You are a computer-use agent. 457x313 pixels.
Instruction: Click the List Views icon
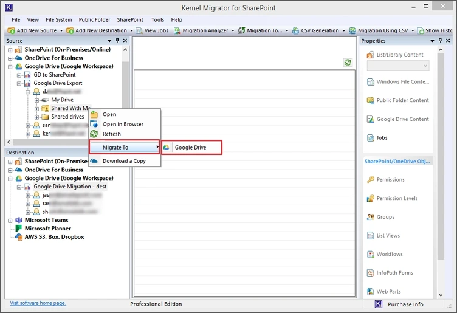pos(370,236)
